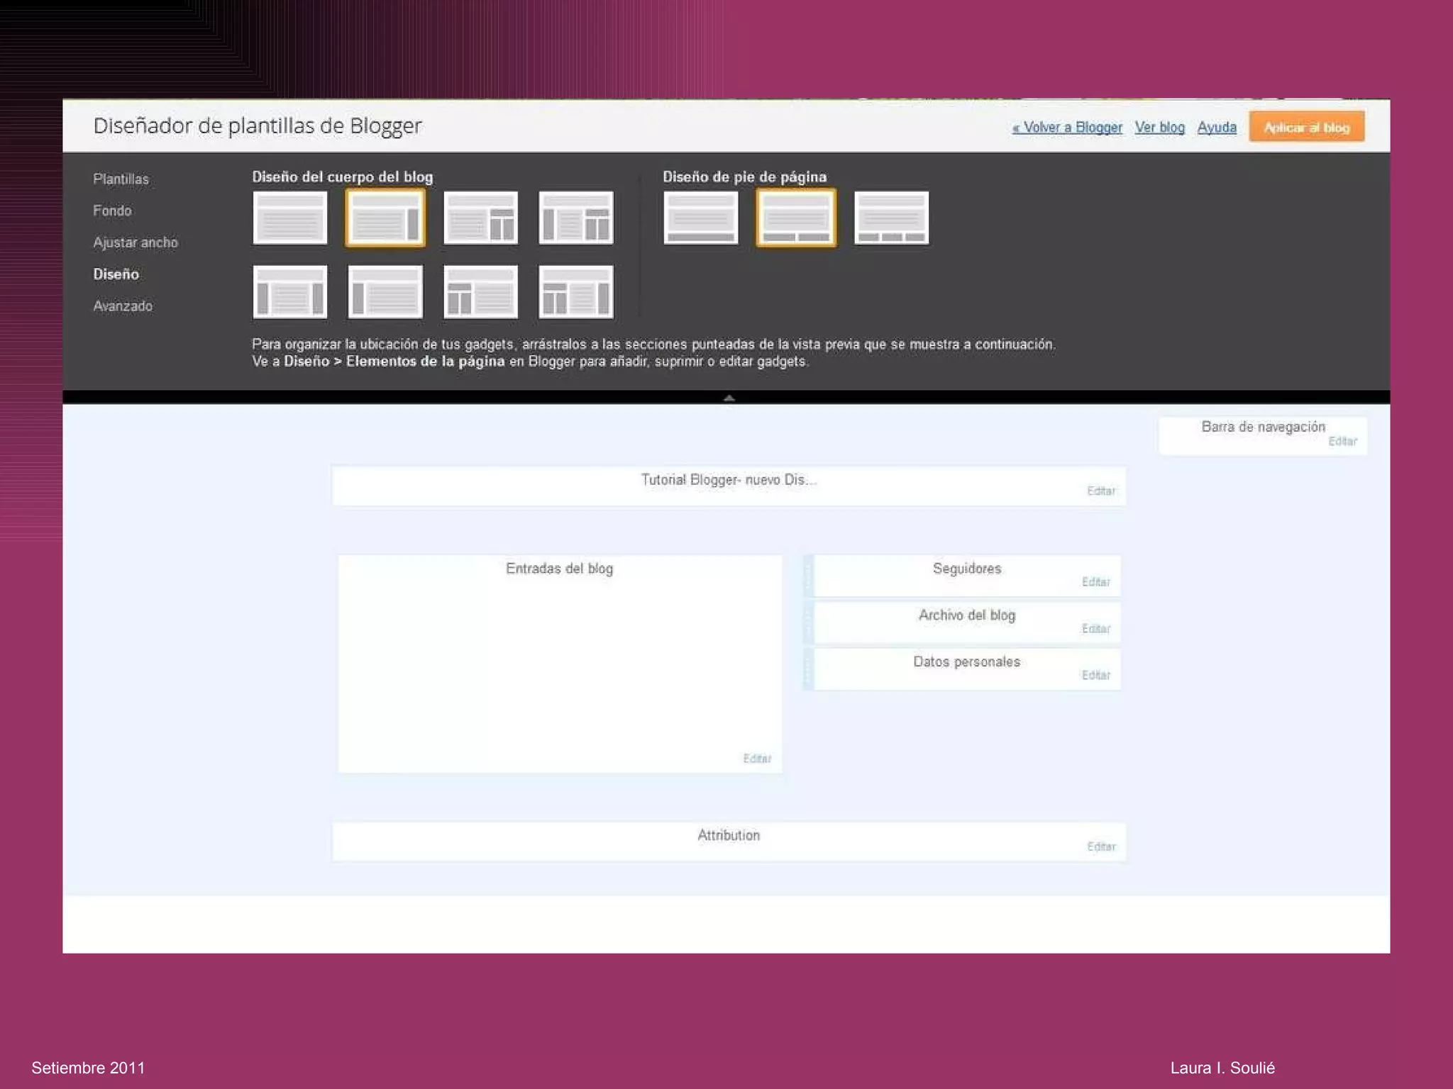The image size is (1453, 1089).
Task: Select body layout with left sidebar and split right sidebar
Action: pos(575,218)
